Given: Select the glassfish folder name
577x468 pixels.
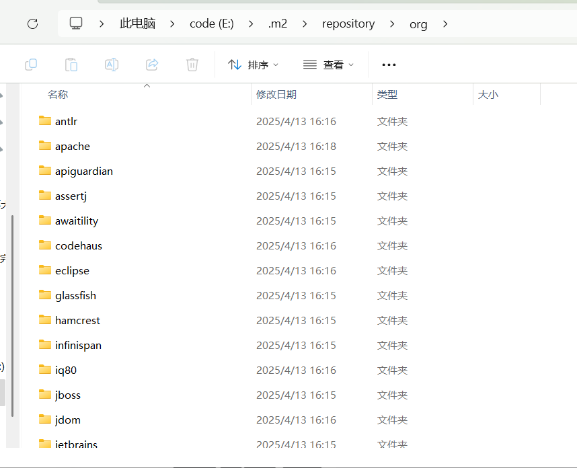Looking at the screenshot, I should tap(75, 295).
